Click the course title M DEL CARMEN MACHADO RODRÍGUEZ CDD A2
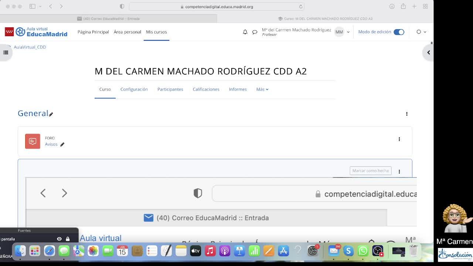The height and width of the screenshot is (266, 473). pos(201,71)
